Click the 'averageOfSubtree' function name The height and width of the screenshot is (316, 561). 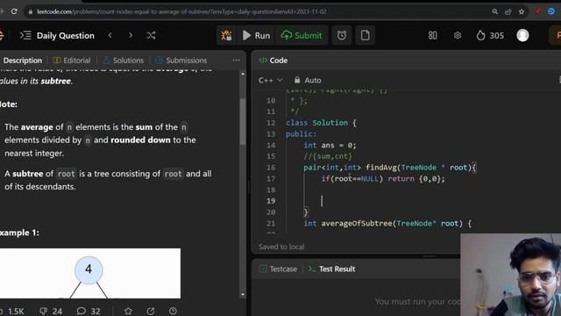coord(357,223)
